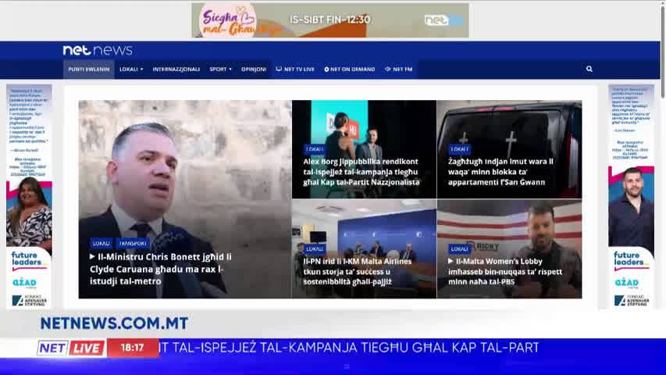
Task: Open the INTERNAZZJONALI menu item
Action: 176,70
